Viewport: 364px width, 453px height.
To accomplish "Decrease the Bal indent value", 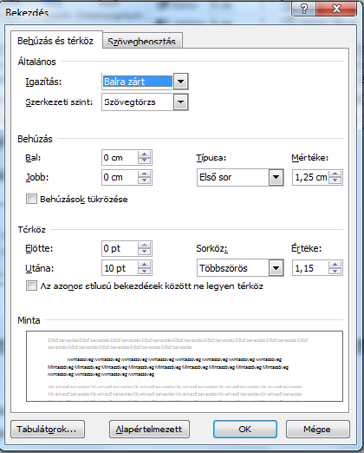I will tap(145, 161).
